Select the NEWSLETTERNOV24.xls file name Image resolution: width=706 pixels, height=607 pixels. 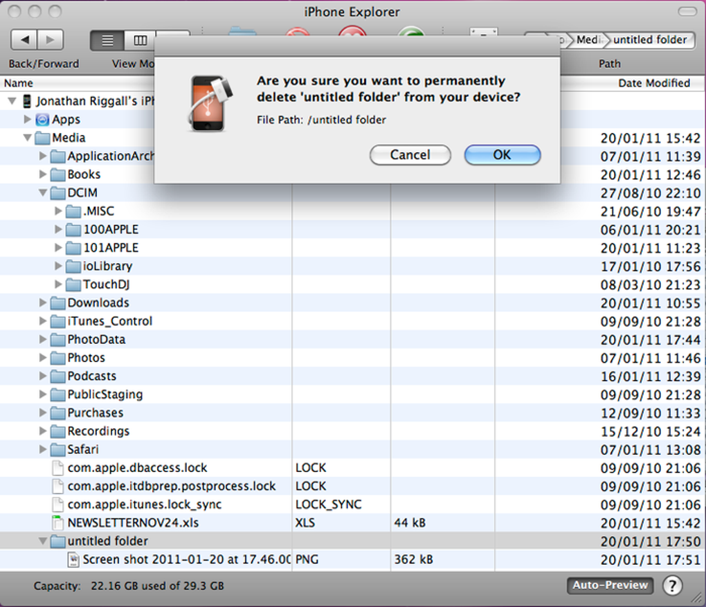click(133, 523)
